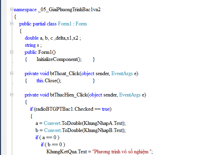Viewport: 208px width, 155px height.
Task: Click the this.Close(); statement
Action: [49, 81]
